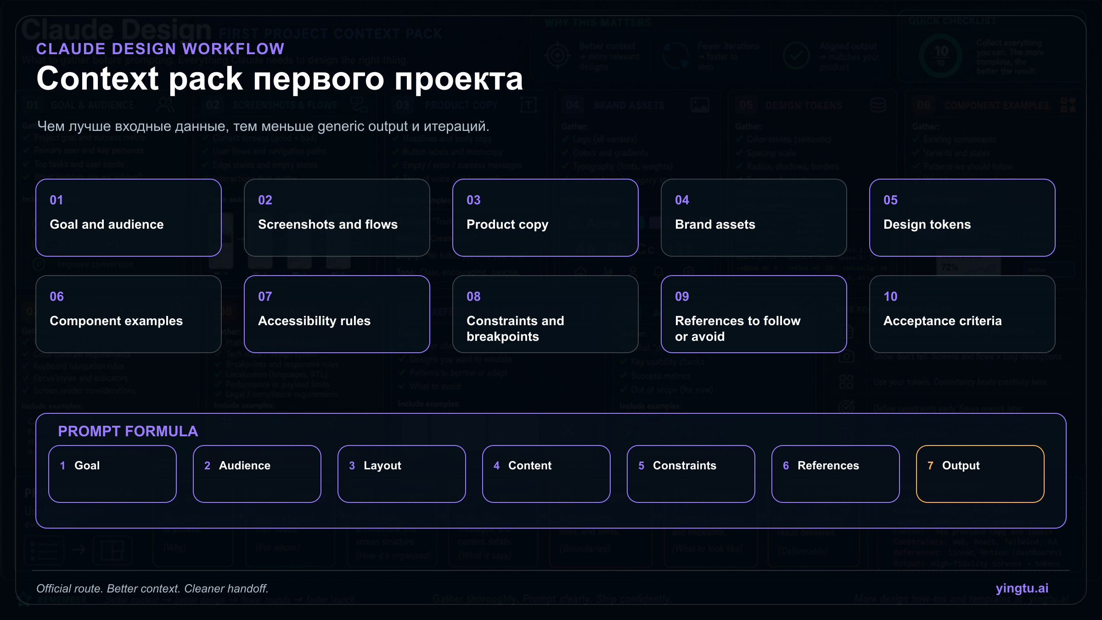Open the 03 Product copy card

pos(545,218)
